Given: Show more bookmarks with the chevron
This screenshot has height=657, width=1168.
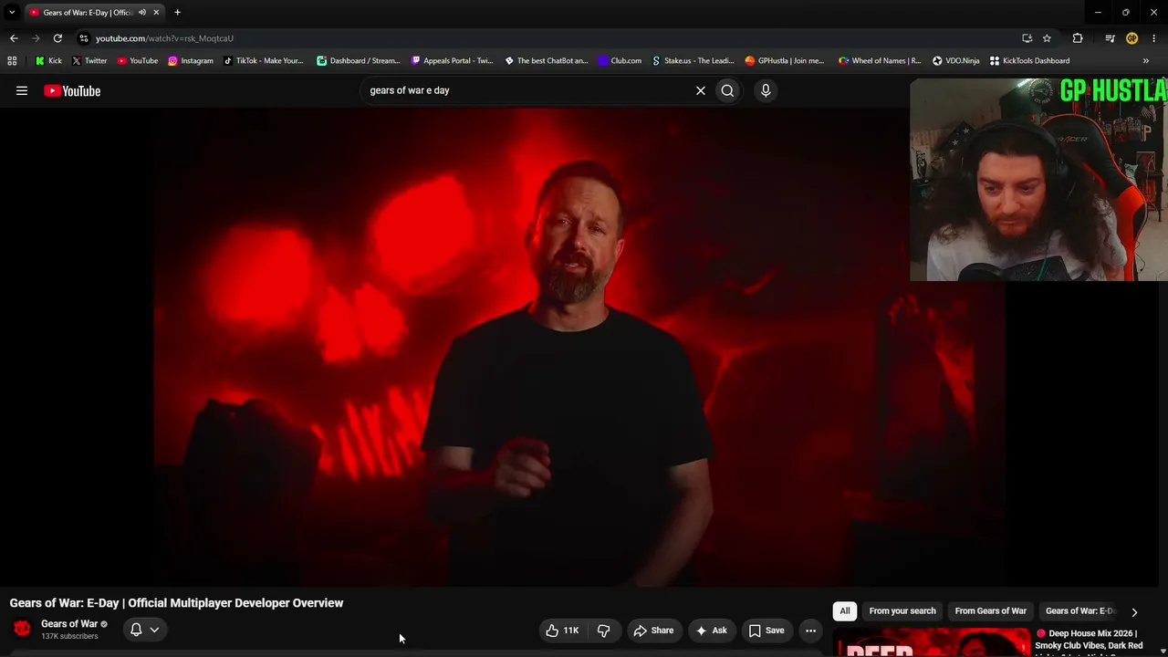Looking at the screenshot, I should 1146,61.
